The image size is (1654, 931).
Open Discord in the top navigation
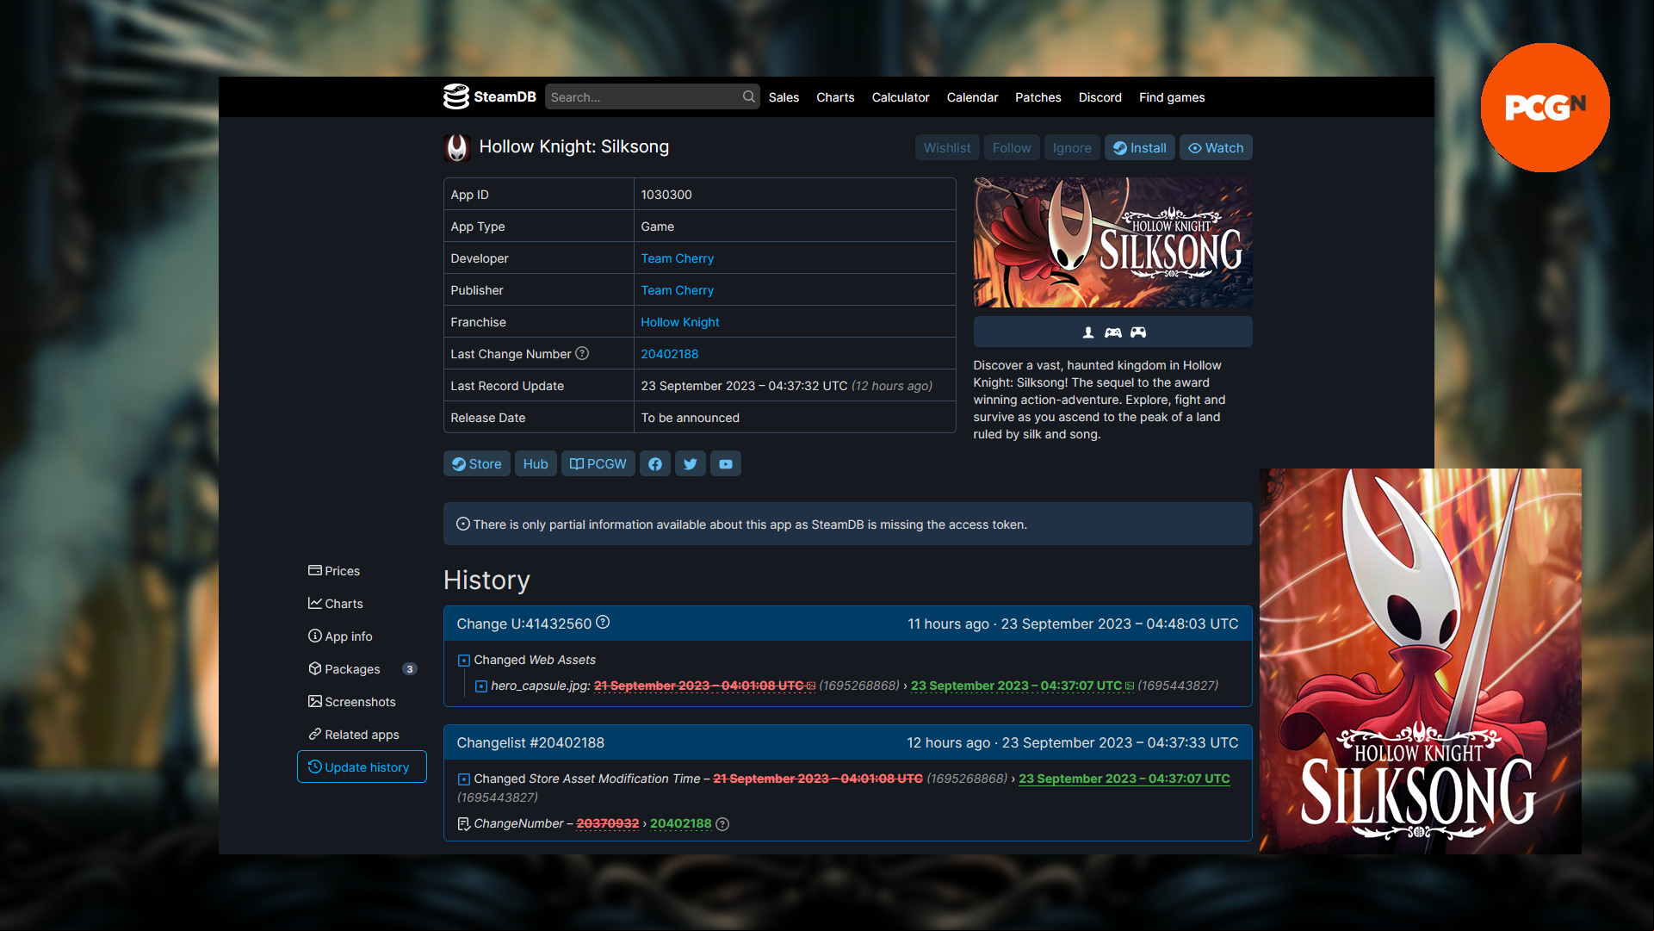(x=1100, y=97)
